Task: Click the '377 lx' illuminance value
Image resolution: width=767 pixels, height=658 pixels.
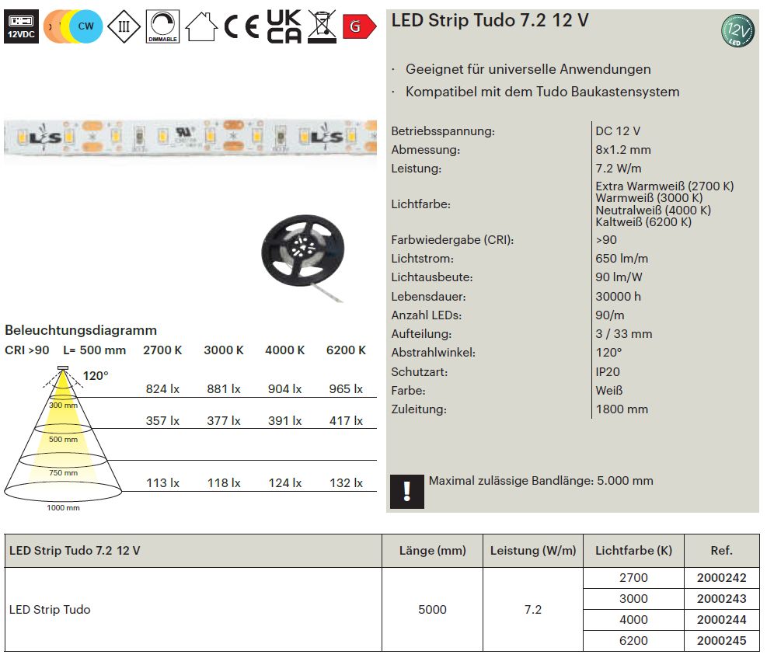Action: tap(224, 421)
